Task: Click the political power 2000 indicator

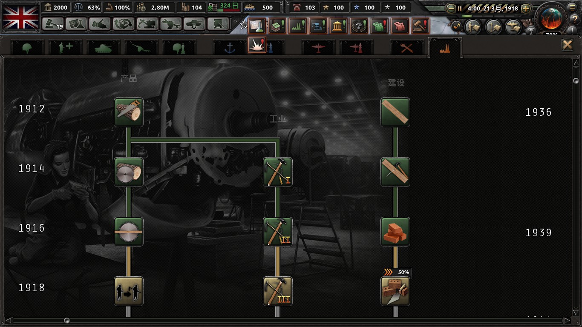Action: [x=56, y=7]
